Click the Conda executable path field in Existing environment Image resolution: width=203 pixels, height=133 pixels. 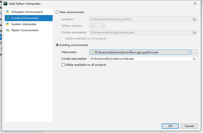click(143, 59)
